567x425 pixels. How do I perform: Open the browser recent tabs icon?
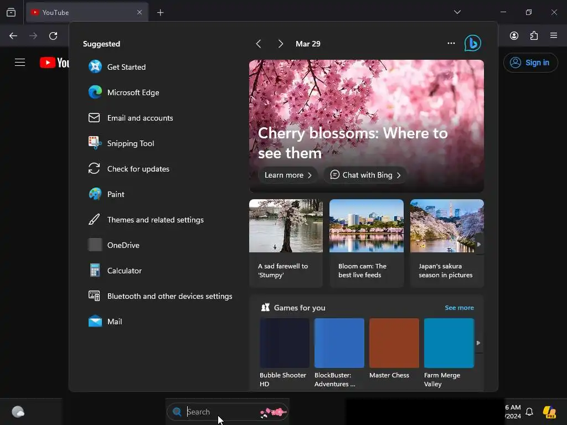(11, 12)
